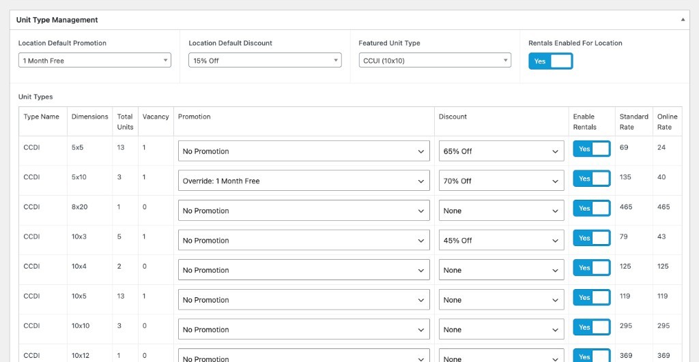Click the Location Default Promotion label
The width and height of the screenshot is (699, 362).
coord(62,43)
